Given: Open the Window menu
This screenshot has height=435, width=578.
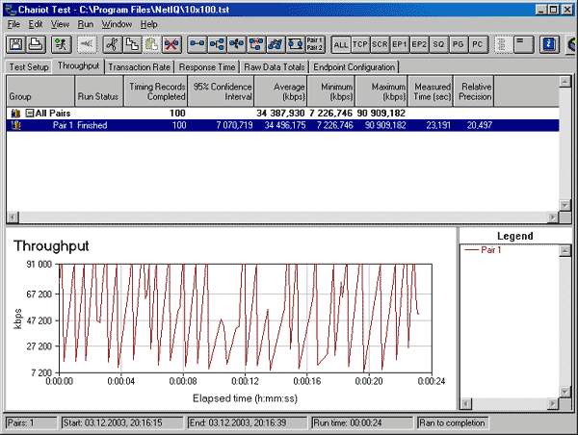Looking at the screenshot, I should pos(117,24).
